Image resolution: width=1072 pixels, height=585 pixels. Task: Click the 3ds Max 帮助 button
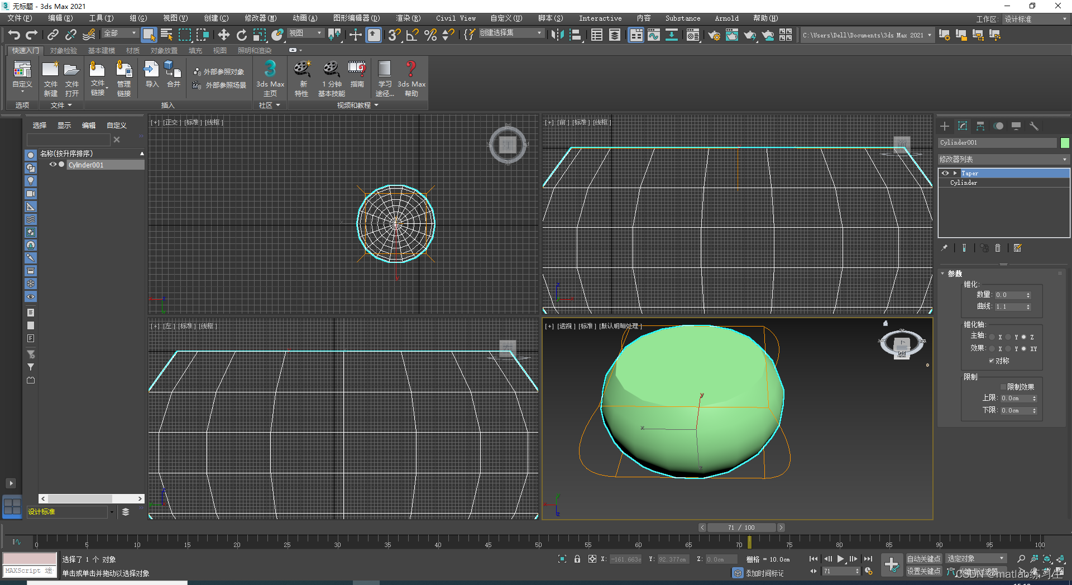pos(411,78)
